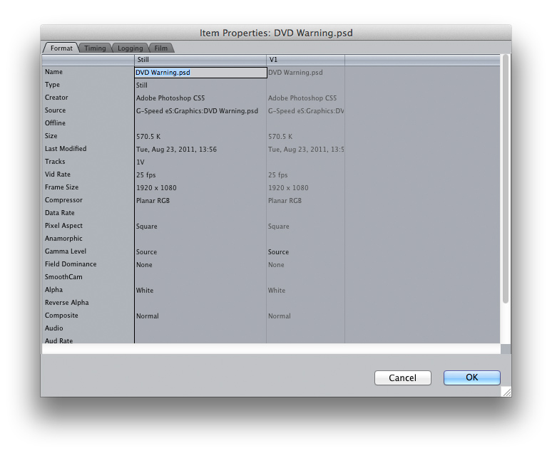Click the Still column header
Image resolution: width=552 pixels, height=453 pixels.
click(x=200, y=60)
